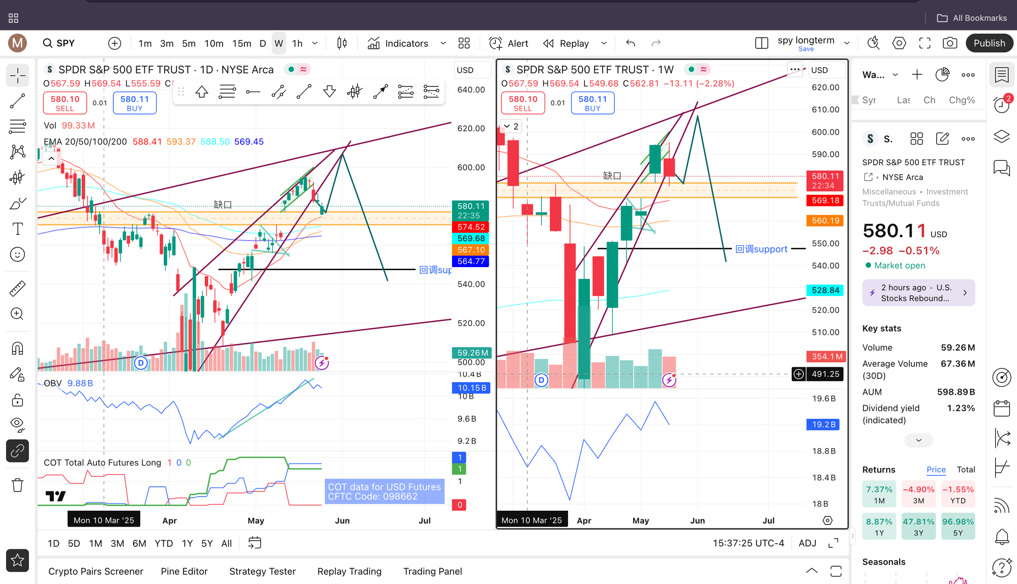Image resolution: width=1017 pixels, height=584 pixels.
Task: Open the U.S. Stocks Rebound news item
Action: click(918, 293)
